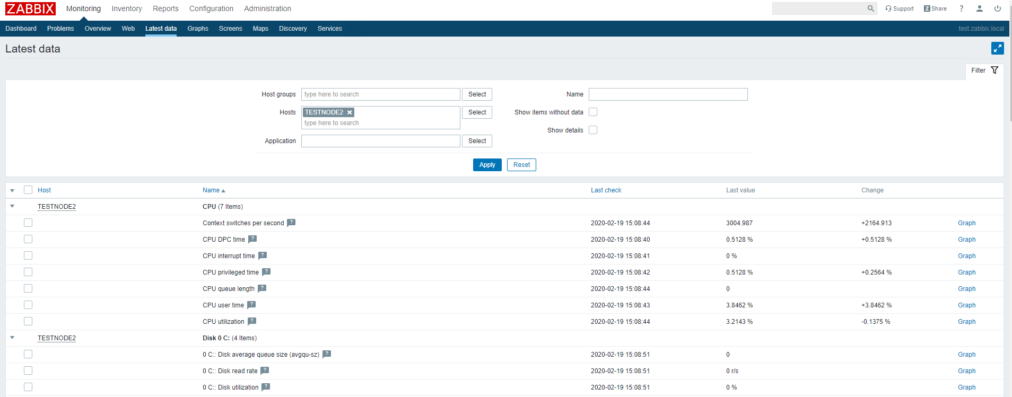
Task: Collapse the Disk 0 C: group
Action: (x=12, y=338)
